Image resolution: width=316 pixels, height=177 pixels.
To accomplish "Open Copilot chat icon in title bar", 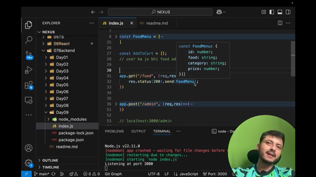I will click(219, 12).
